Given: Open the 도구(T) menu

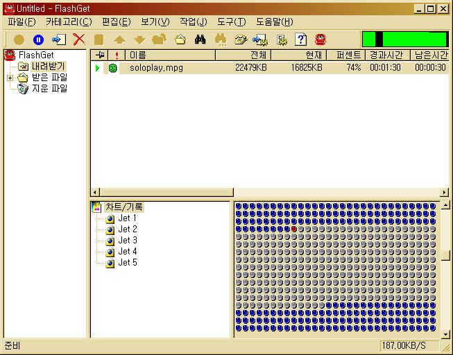Looking at the screenshot, I should tap(232, 21).
